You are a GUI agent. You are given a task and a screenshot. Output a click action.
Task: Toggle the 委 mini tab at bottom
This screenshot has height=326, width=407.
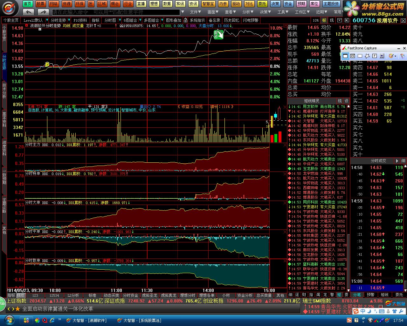[x=346, y=295]
